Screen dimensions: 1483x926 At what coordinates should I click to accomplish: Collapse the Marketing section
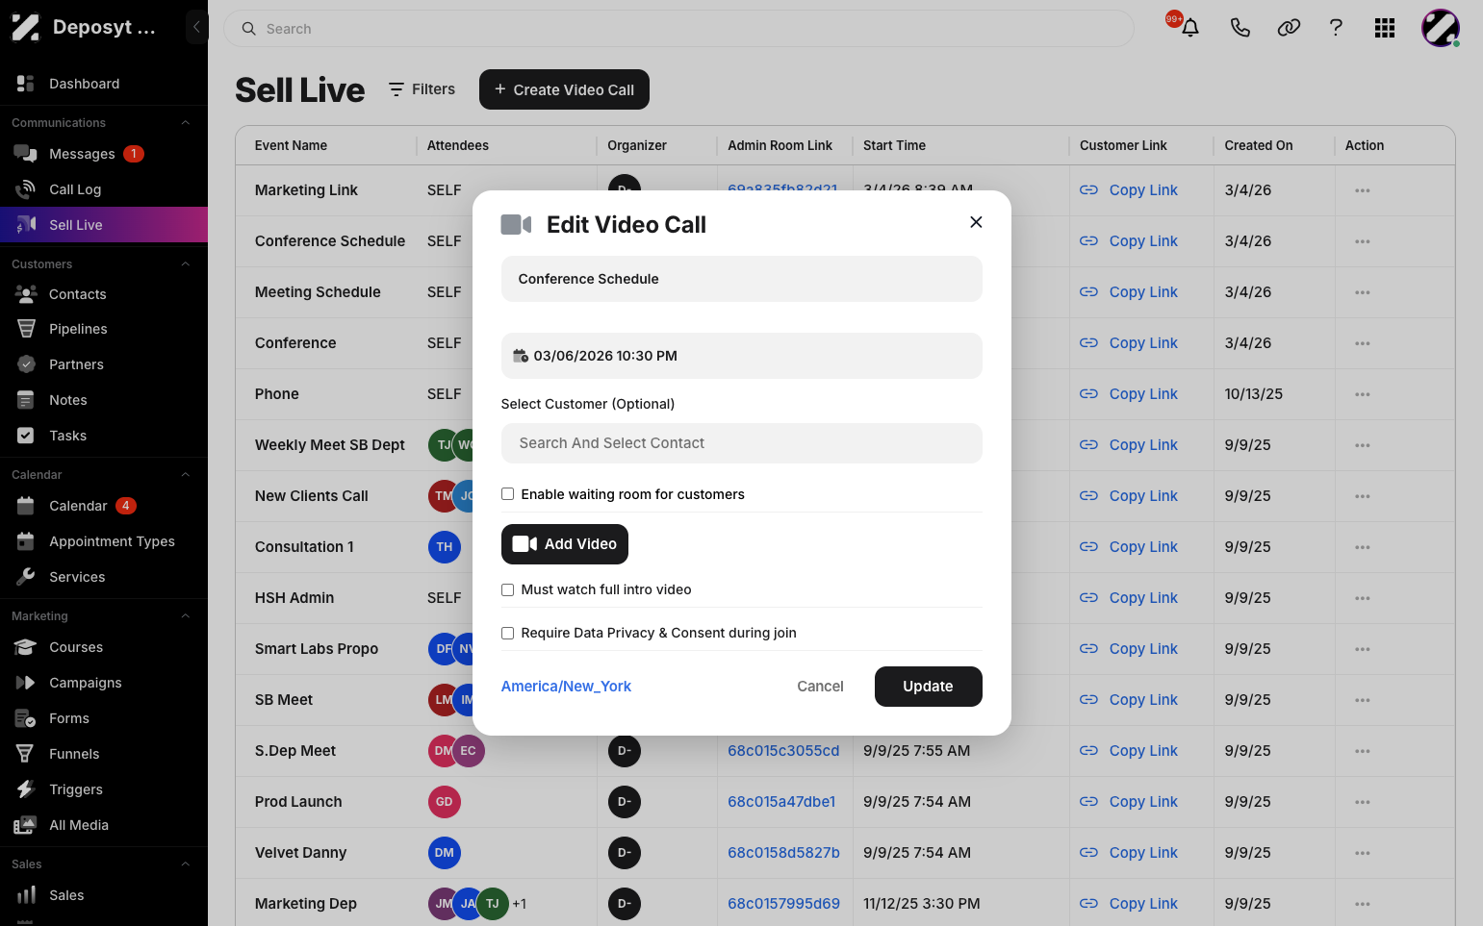pyautogui.click(x=186, y=616)
